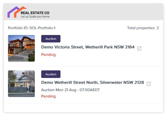
Task: Click Auction badge for Victoria Street listing
Action: pos(51,39)
